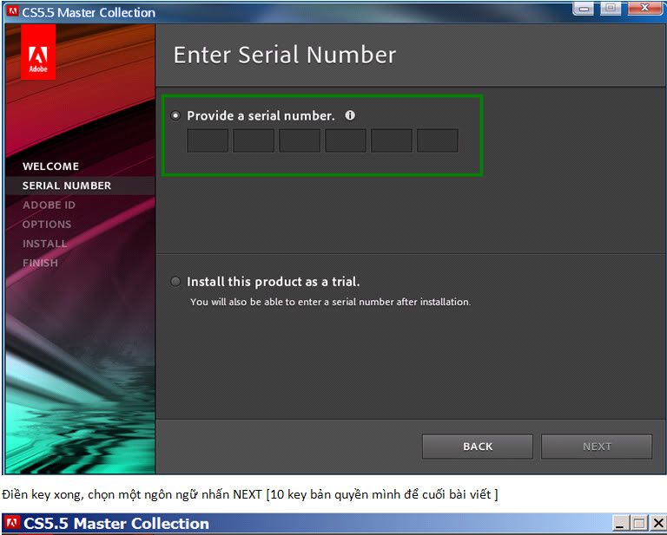Minimize the upper CS5.5 Master Collection window
667x535 pixels.
pos(584,9)
